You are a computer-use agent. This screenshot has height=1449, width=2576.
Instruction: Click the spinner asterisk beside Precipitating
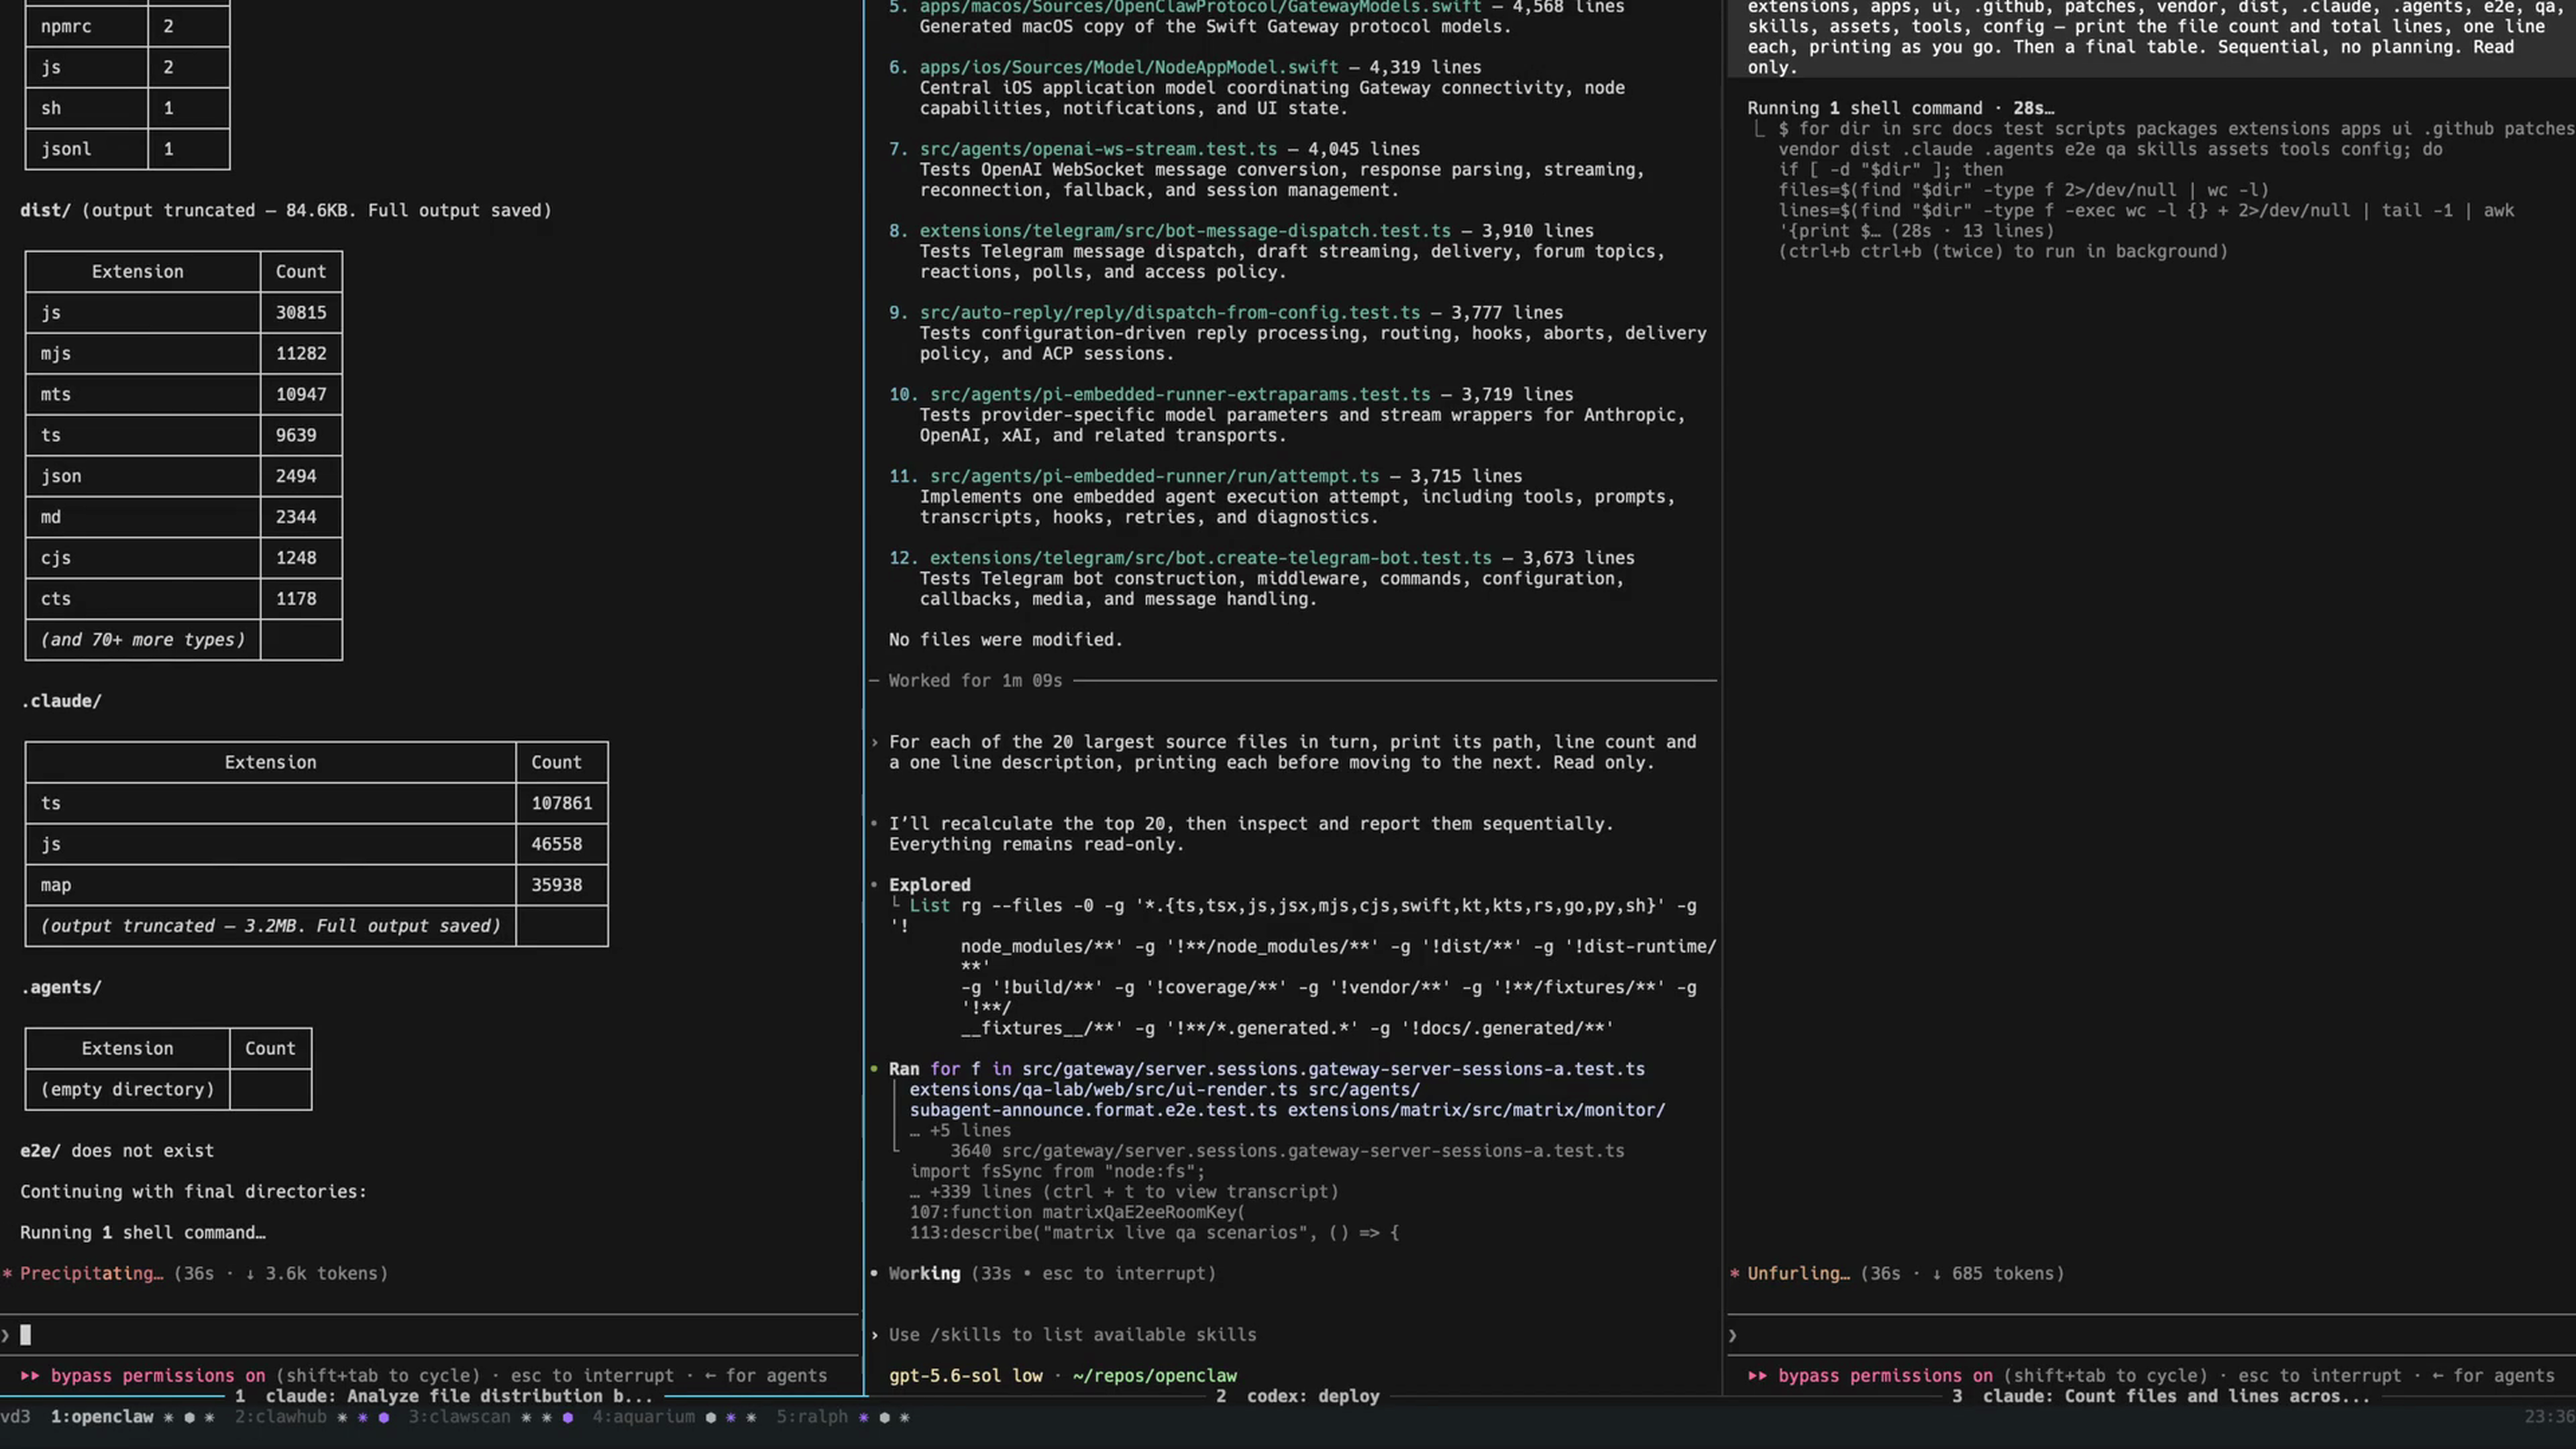point(7,1274)
